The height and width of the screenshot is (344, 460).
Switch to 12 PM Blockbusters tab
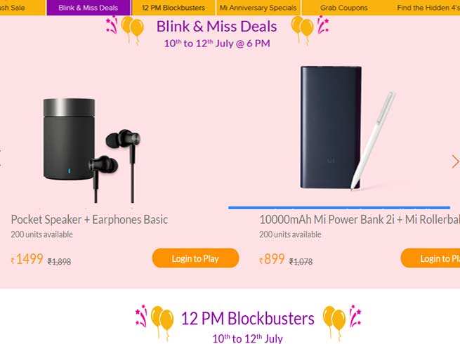173,8
